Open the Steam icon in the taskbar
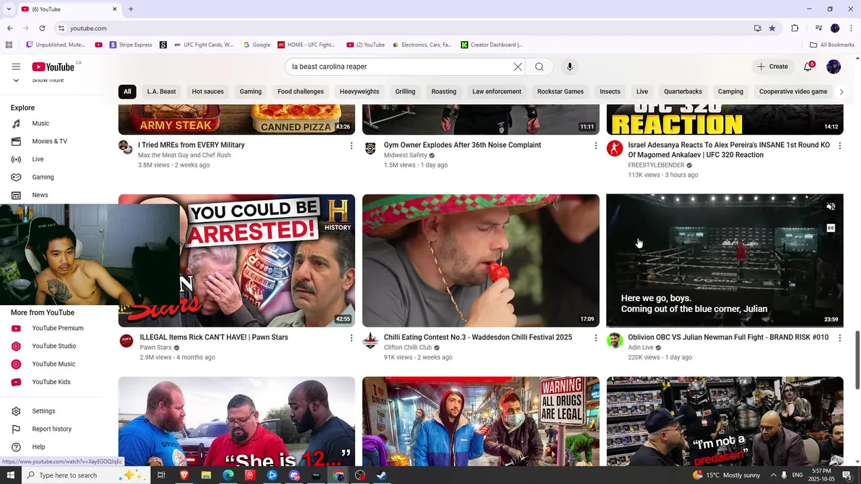The image size is (861, 484). (x=382, y=475)
